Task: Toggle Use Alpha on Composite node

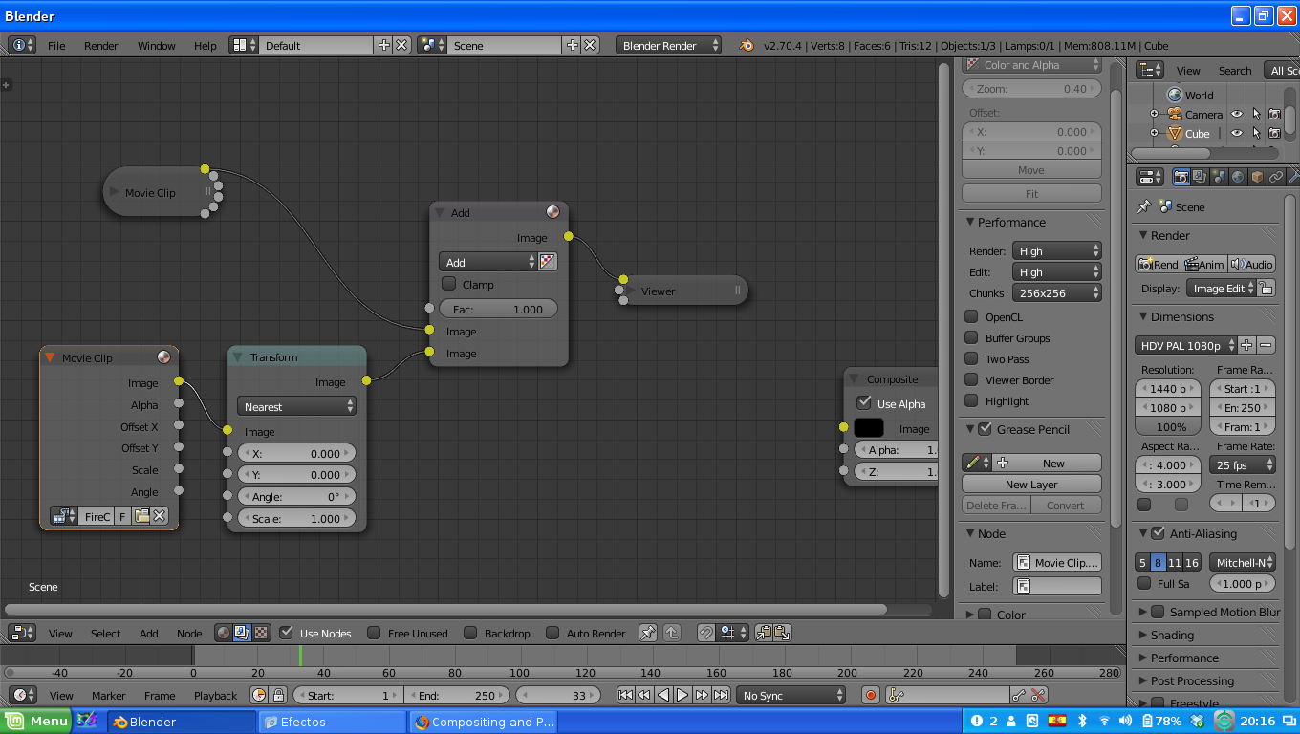Action: tap(864, 403)
